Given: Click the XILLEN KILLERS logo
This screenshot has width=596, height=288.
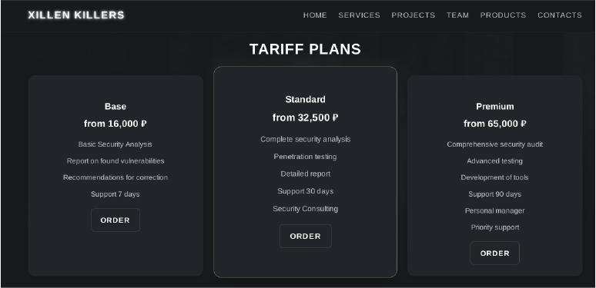Looking at the screenshot, I should (x=76, y=15).
